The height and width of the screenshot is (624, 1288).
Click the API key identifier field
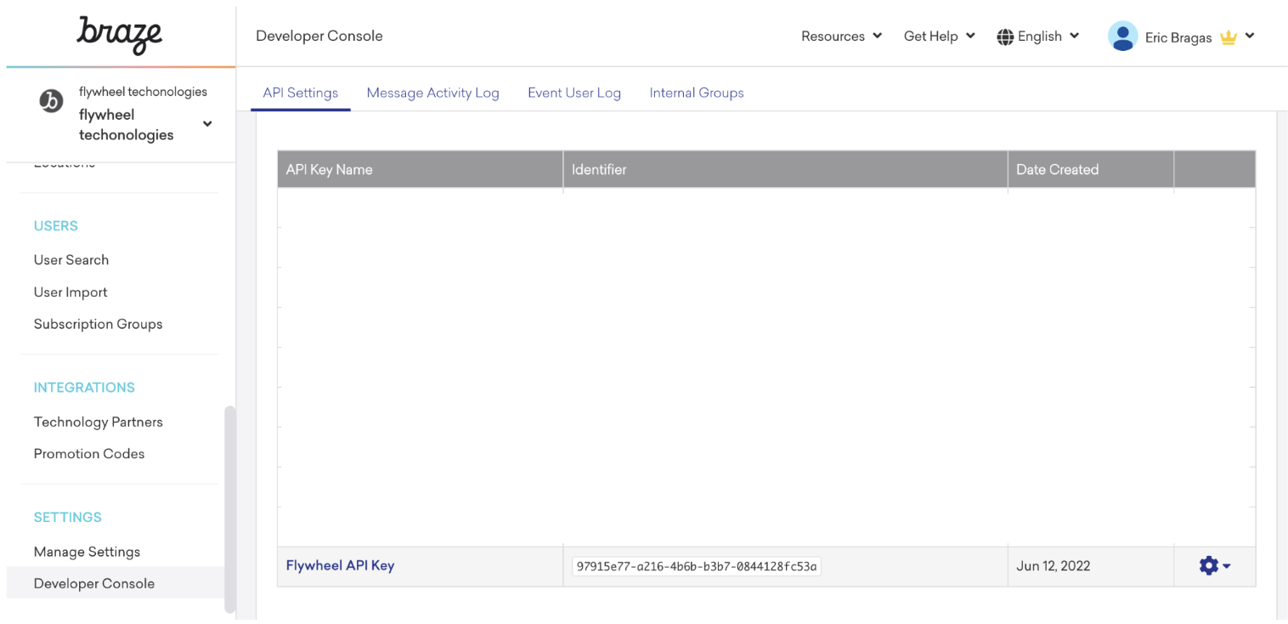pyautogui.click(x=696, y=566)
